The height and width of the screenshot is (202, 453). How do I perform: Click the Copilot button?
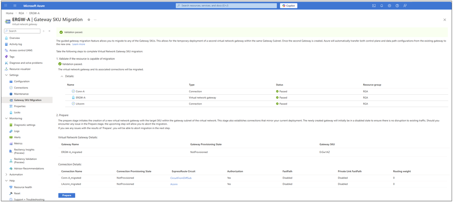(288, 5)
